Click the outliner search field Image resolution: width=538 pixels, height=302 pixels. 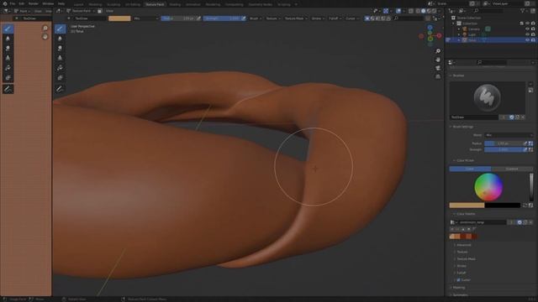[488, 11]
